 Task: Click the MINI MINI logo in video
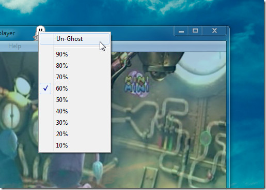137,84
